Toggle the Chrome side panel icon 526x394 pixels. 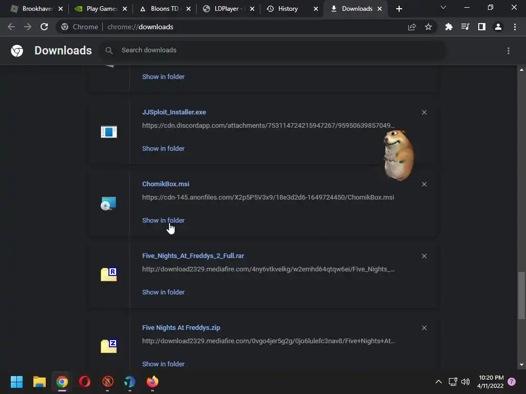(482, 27)
